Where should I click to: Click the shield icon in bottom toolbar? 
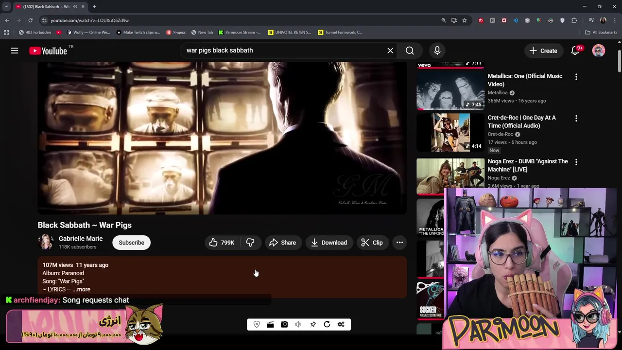point(257,324)
